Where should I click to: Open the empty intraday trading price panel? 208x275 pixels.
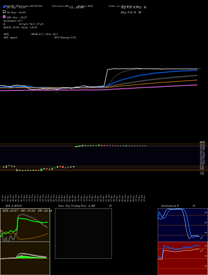coord(83,233)
